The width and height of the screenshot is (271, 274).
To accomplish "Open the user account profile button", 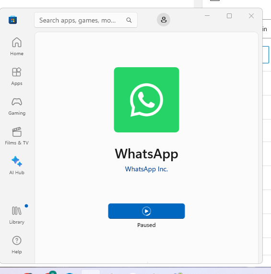I will click(x=164, y=20).
